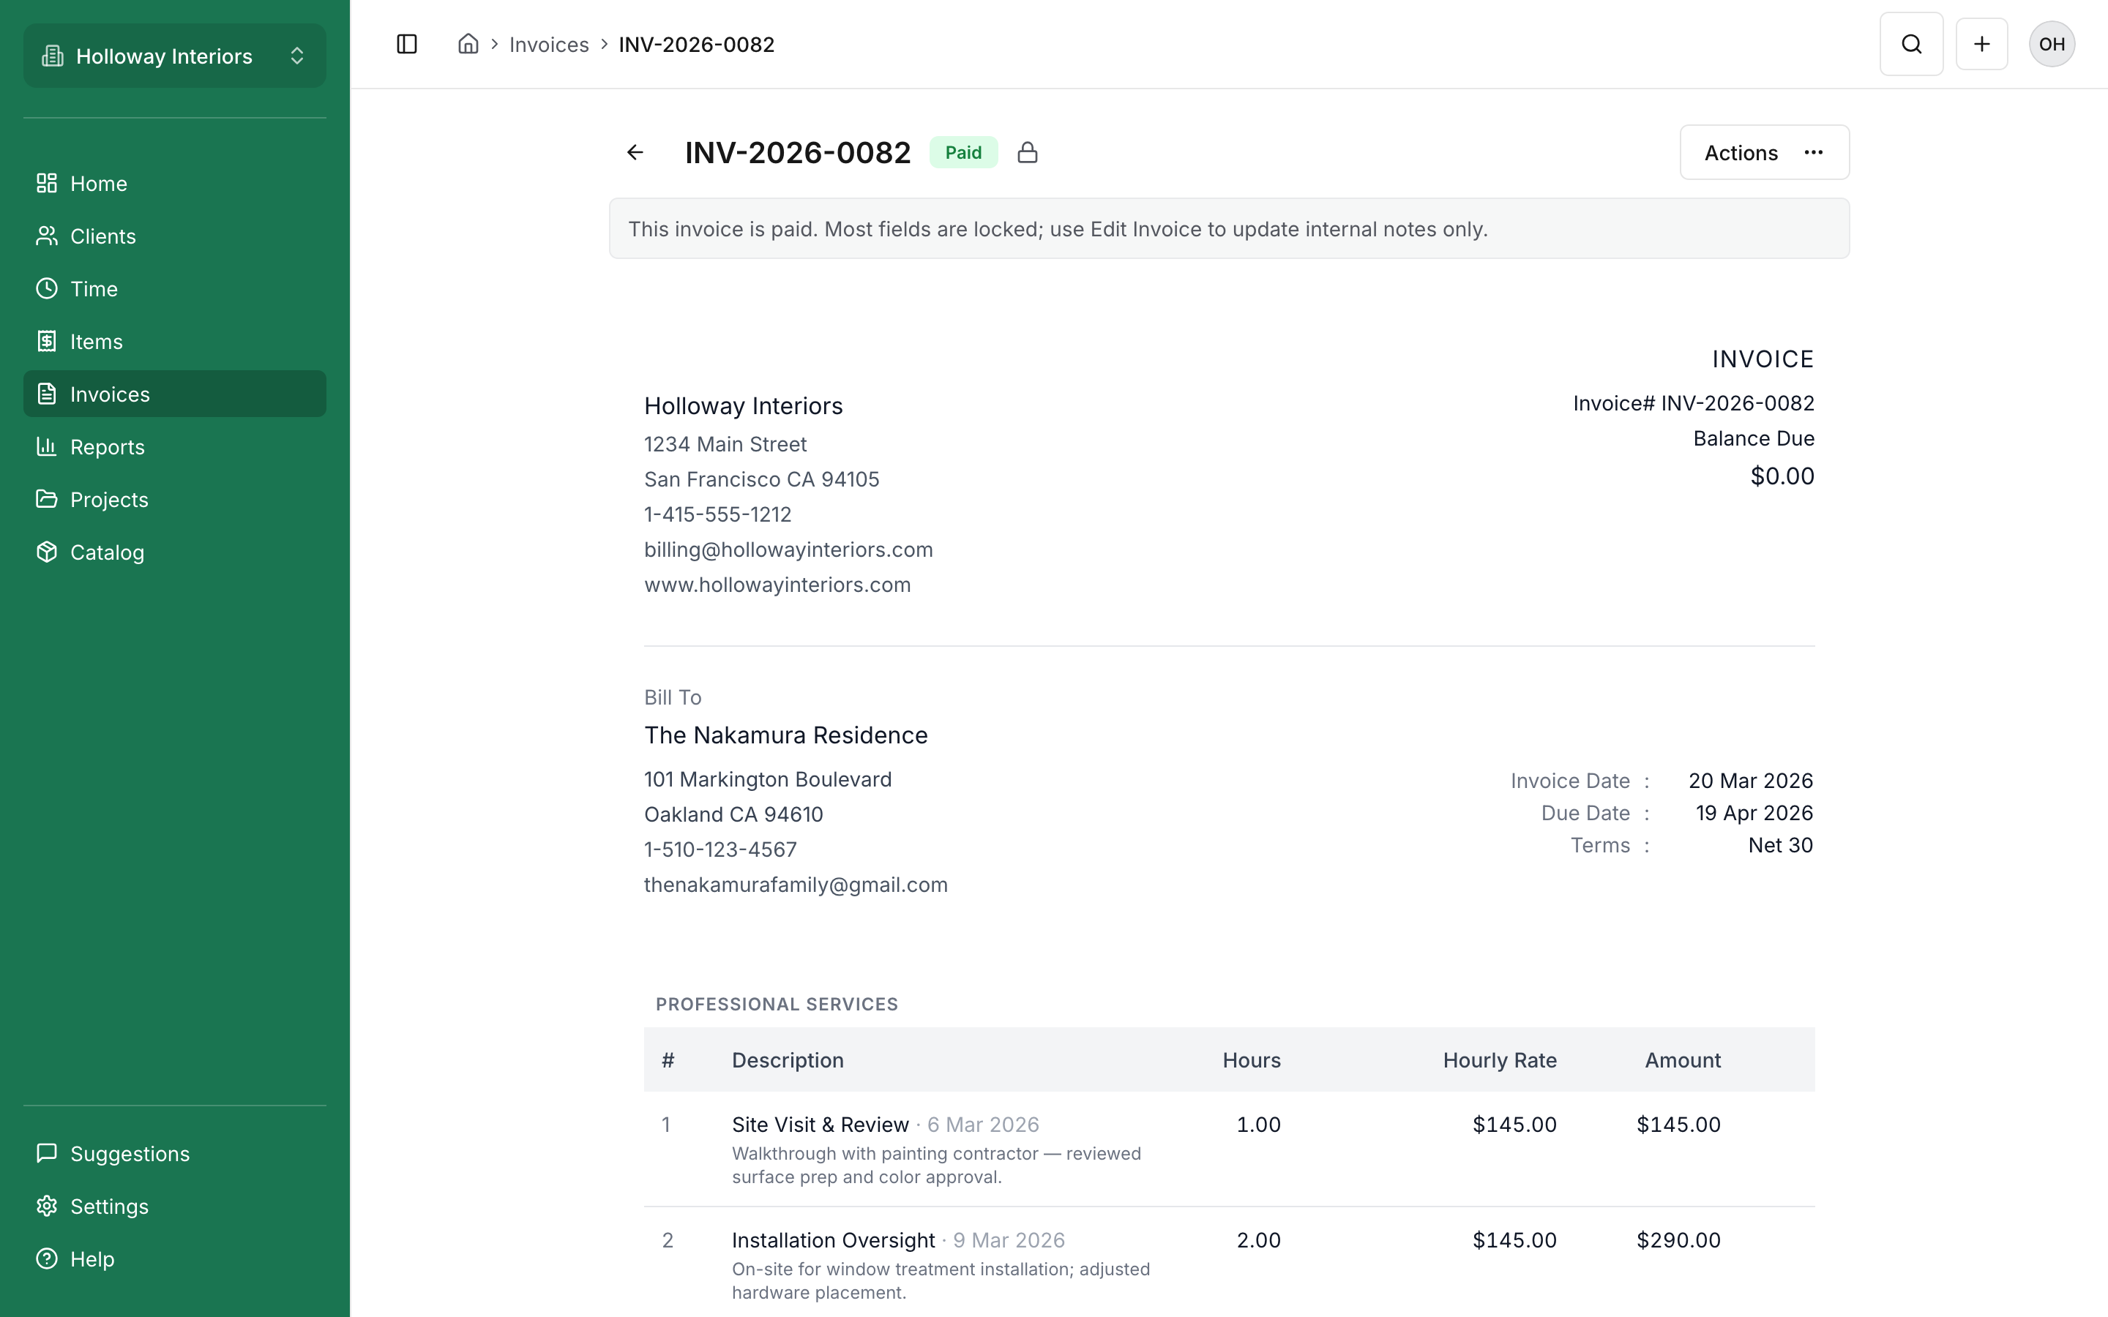
Task: Open Home in the sidebar
Action: 175,184
